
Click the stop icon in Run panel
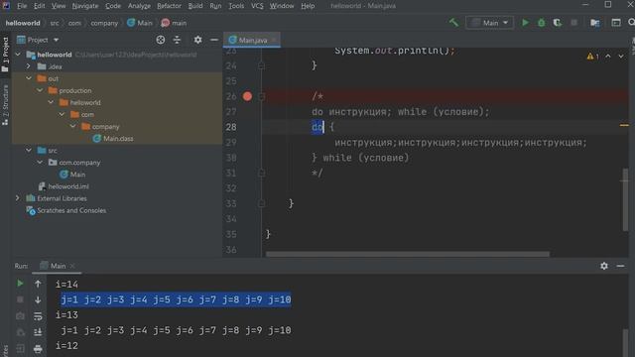[20, 299]
